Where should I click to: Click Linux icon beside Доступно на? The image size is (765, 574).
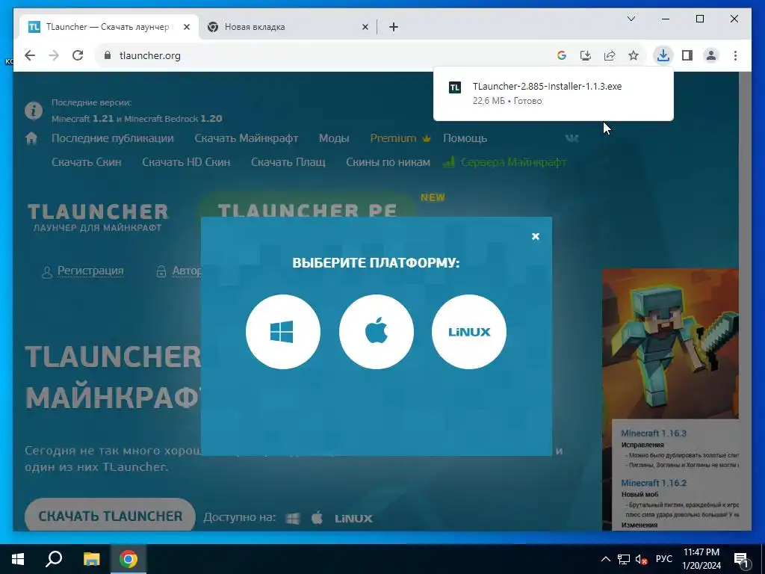point(353,519)
